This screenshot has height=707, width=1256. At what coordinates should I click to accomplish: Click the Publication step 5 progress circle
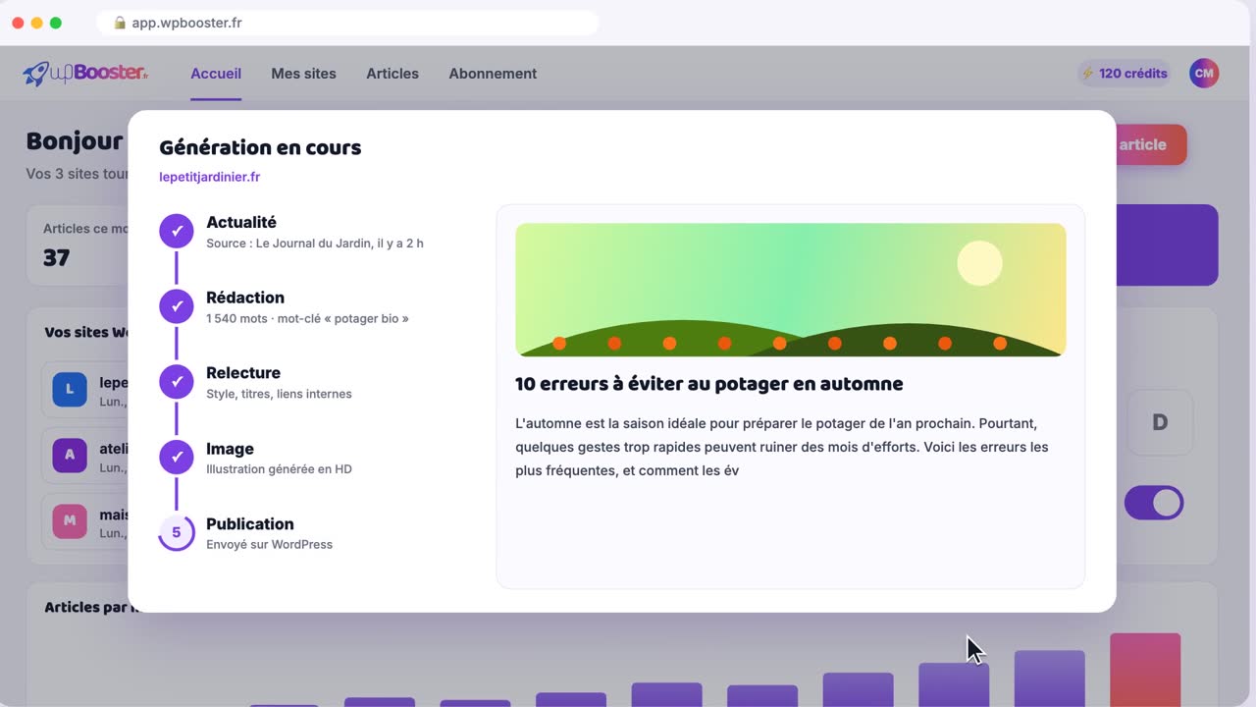point(177,532)
